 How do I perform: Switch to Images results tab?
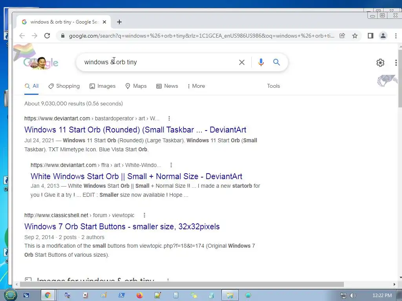tap(102, 86)
